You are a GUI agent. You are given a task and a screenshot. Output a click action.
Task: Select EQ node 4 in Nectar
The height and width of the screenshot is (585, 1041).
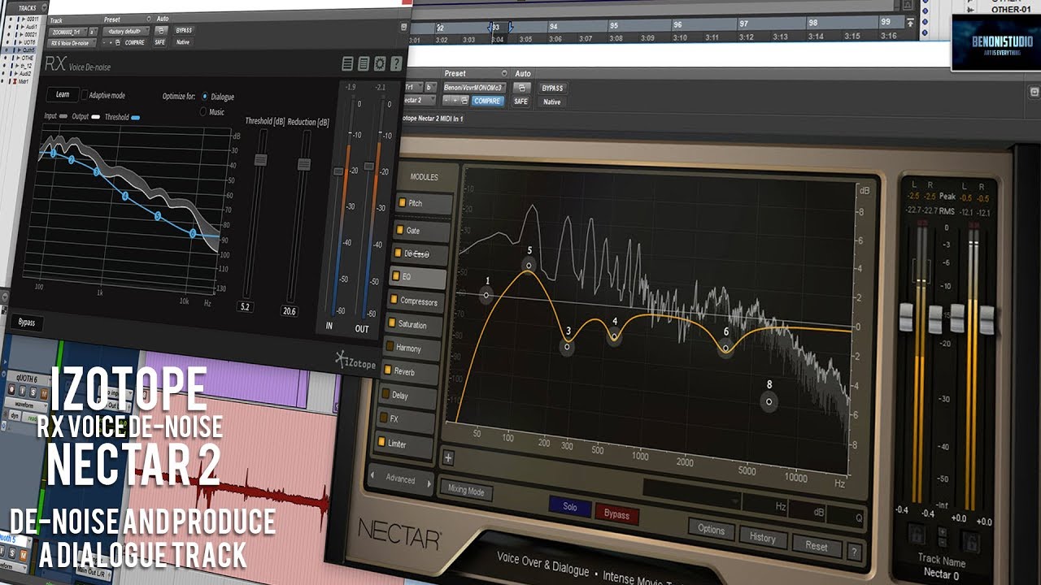tap(614, 336)
